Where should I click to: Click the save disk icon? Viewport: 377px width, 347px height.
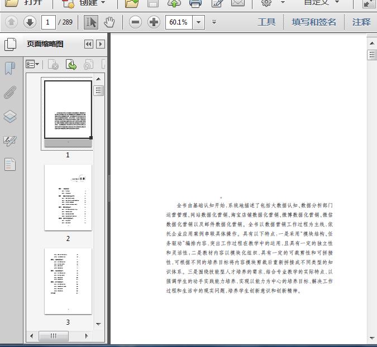coord(153,3)
